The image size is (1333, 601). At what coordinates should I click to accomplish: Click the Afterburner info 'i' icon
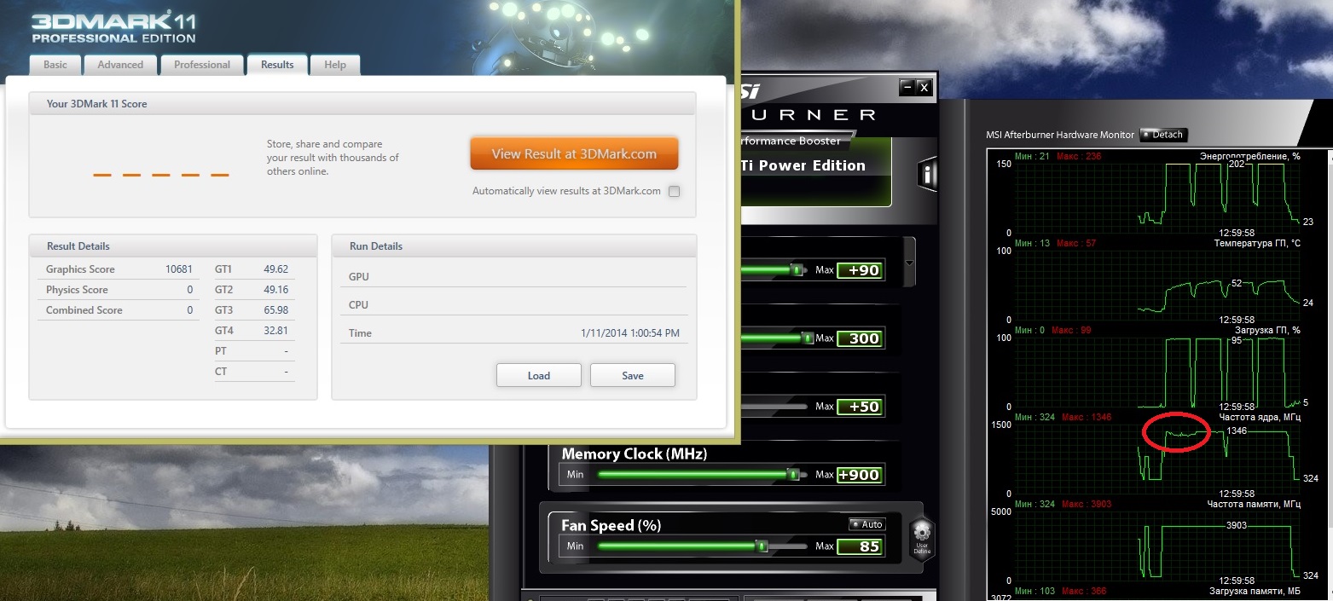(927, 174)
